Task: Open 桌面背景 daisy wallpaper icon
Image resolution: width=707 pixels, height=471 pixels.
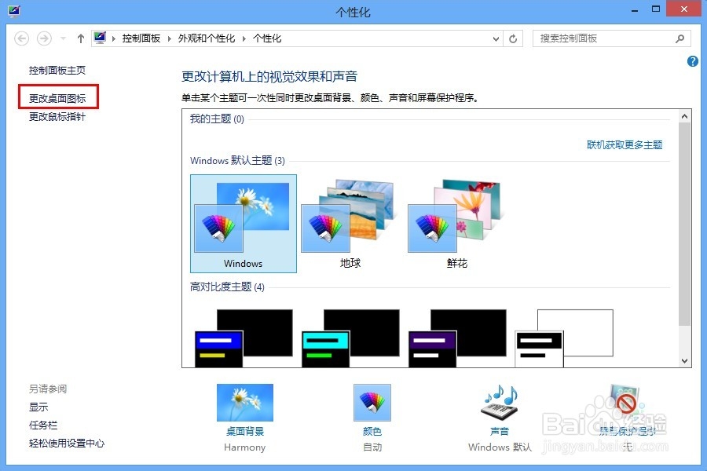Action: (x=245, y=403)
